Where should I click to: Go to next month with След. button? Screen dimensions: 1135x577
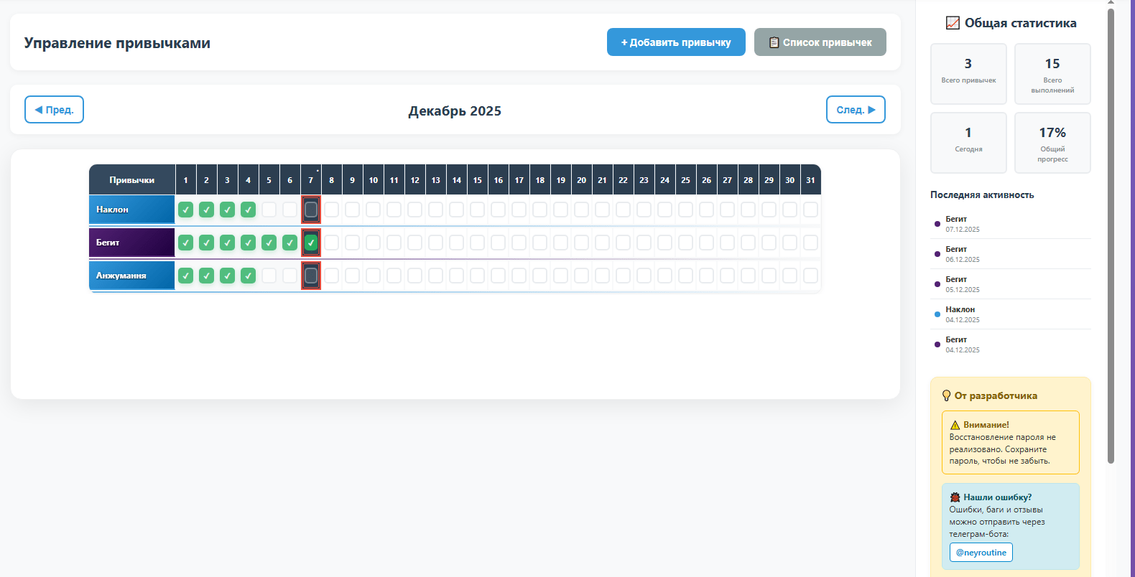tap(855, 110)
